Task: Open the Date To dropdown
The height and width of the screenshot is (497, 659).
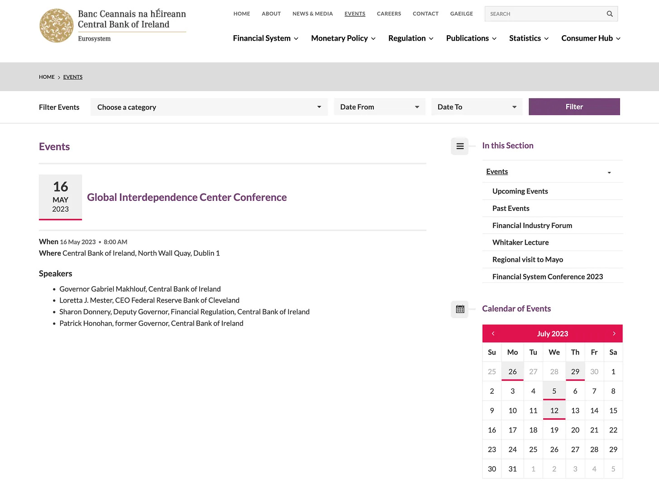Action: [x=477, y=107]
